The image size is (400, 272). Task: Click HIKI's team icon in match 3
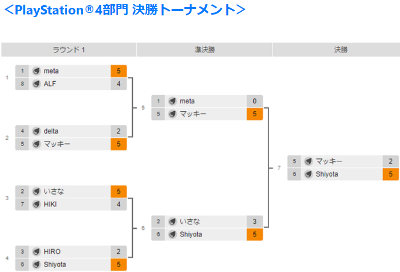tap(36, 204)
